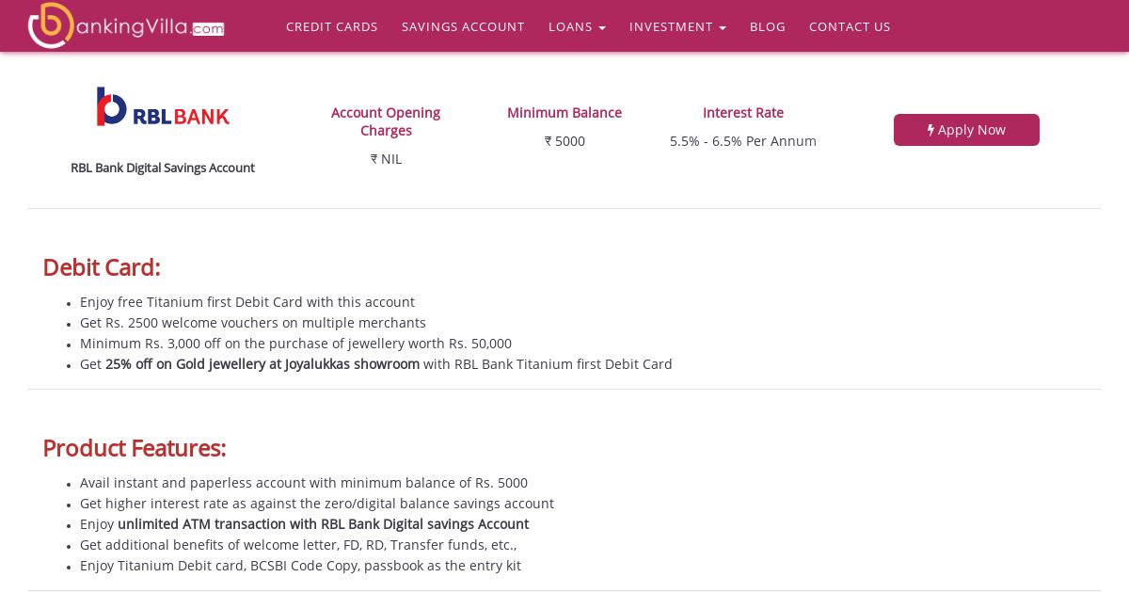The image size is (1129, 593).
Task: Click the RBL Bank Digital Savings Account title
Action: pyautogui.click(x=163, y=168)
